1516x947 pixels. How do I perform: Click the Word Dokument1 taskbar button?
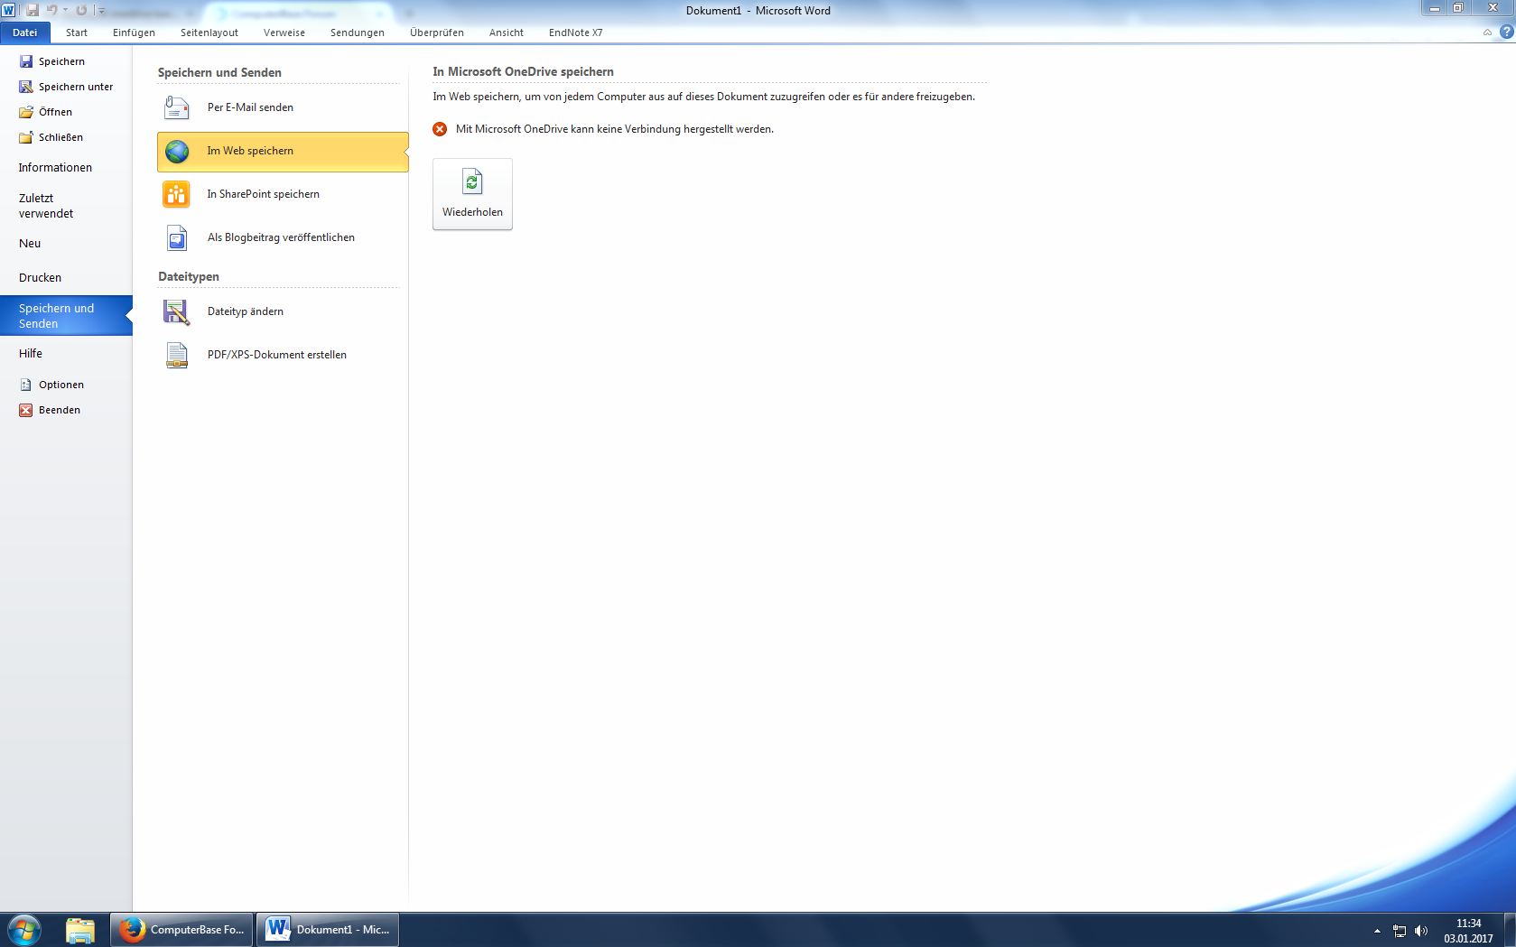tap(329, 930)
